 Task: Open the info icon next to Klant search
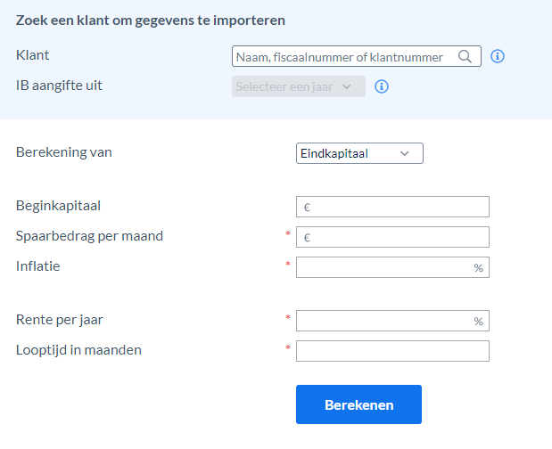coord(498,56)
